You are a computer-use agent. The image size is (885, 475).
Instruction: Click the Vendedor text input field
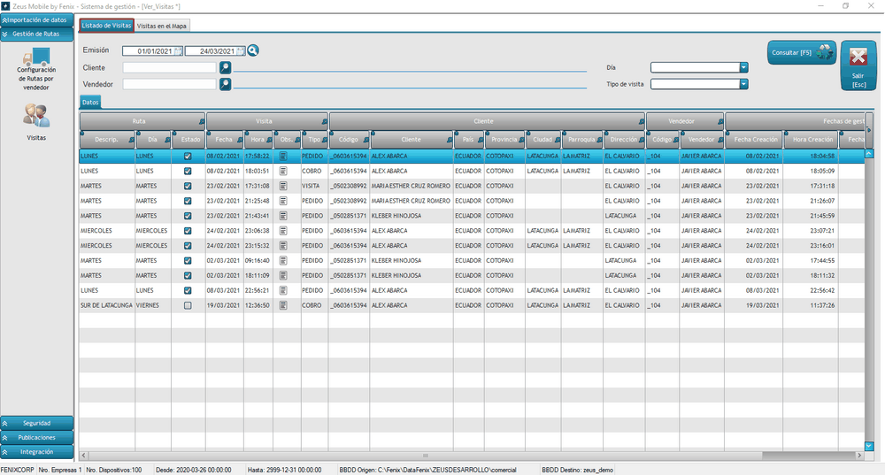pyautogui.click(x=169, y=85)
